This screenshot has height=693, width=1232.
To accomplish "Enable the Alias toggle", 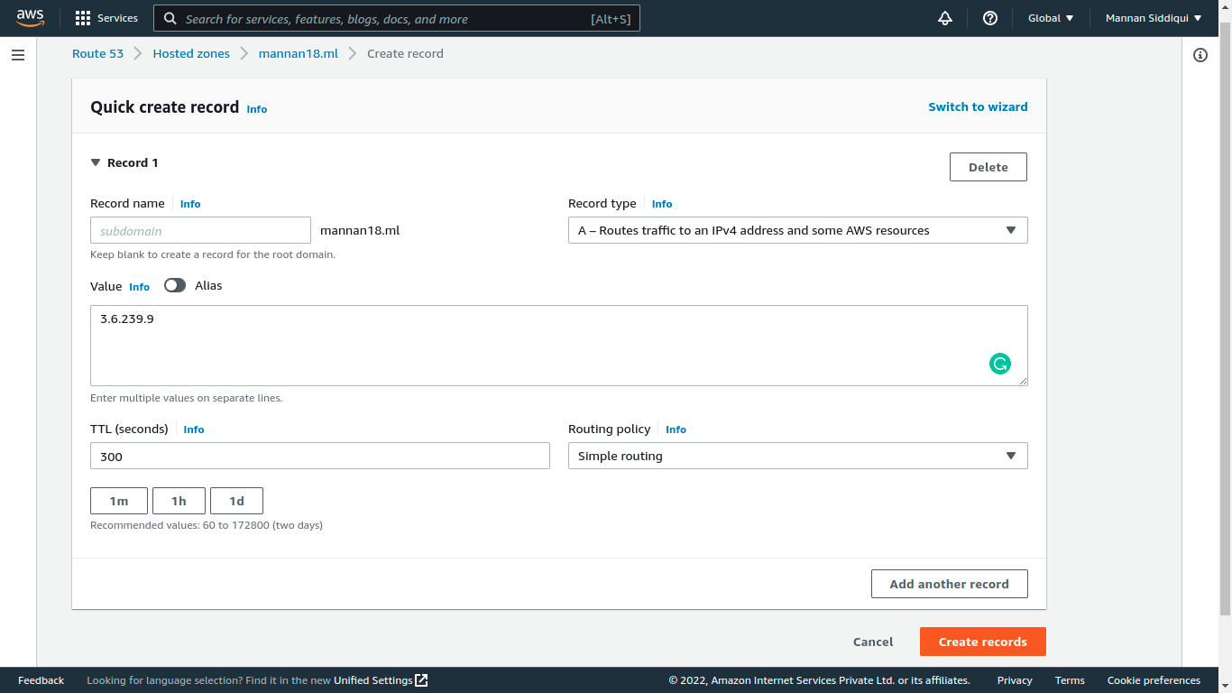I will 174,285.
